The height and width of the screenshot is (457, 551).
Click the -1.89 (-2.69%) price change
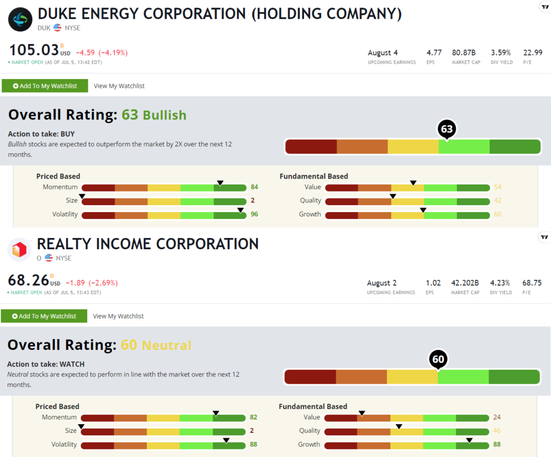(91, 283)
